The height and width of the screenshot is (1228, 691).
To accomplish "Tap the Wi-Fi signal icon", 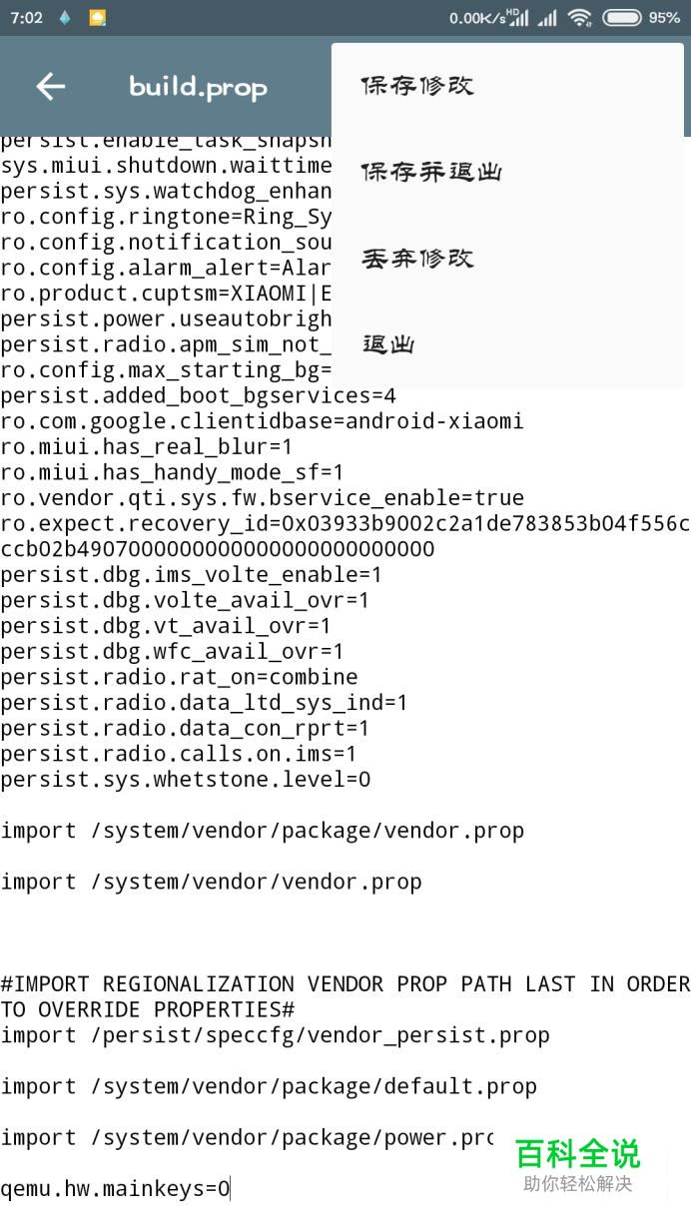I will (x=579, y=17).
